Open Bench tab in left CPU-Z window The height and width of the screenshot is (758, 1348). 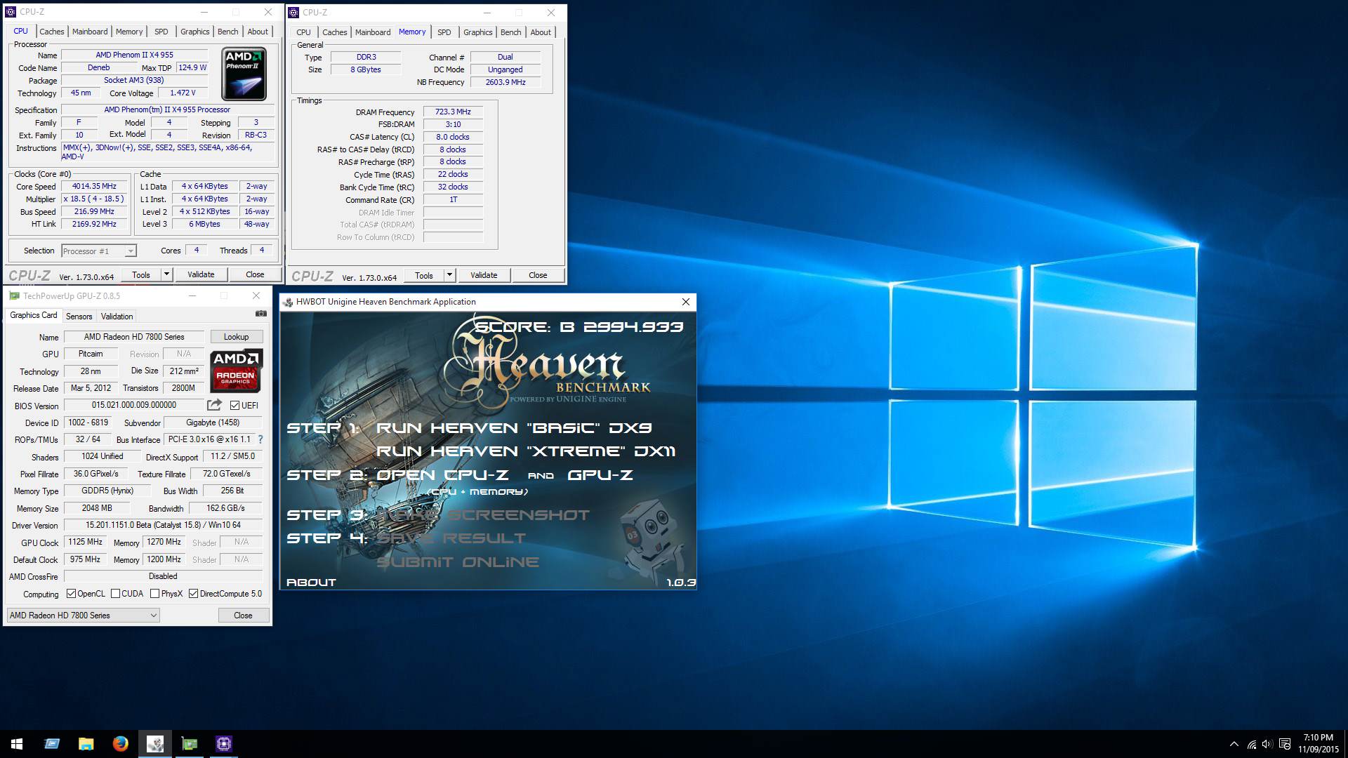click(x=227, y=32)
